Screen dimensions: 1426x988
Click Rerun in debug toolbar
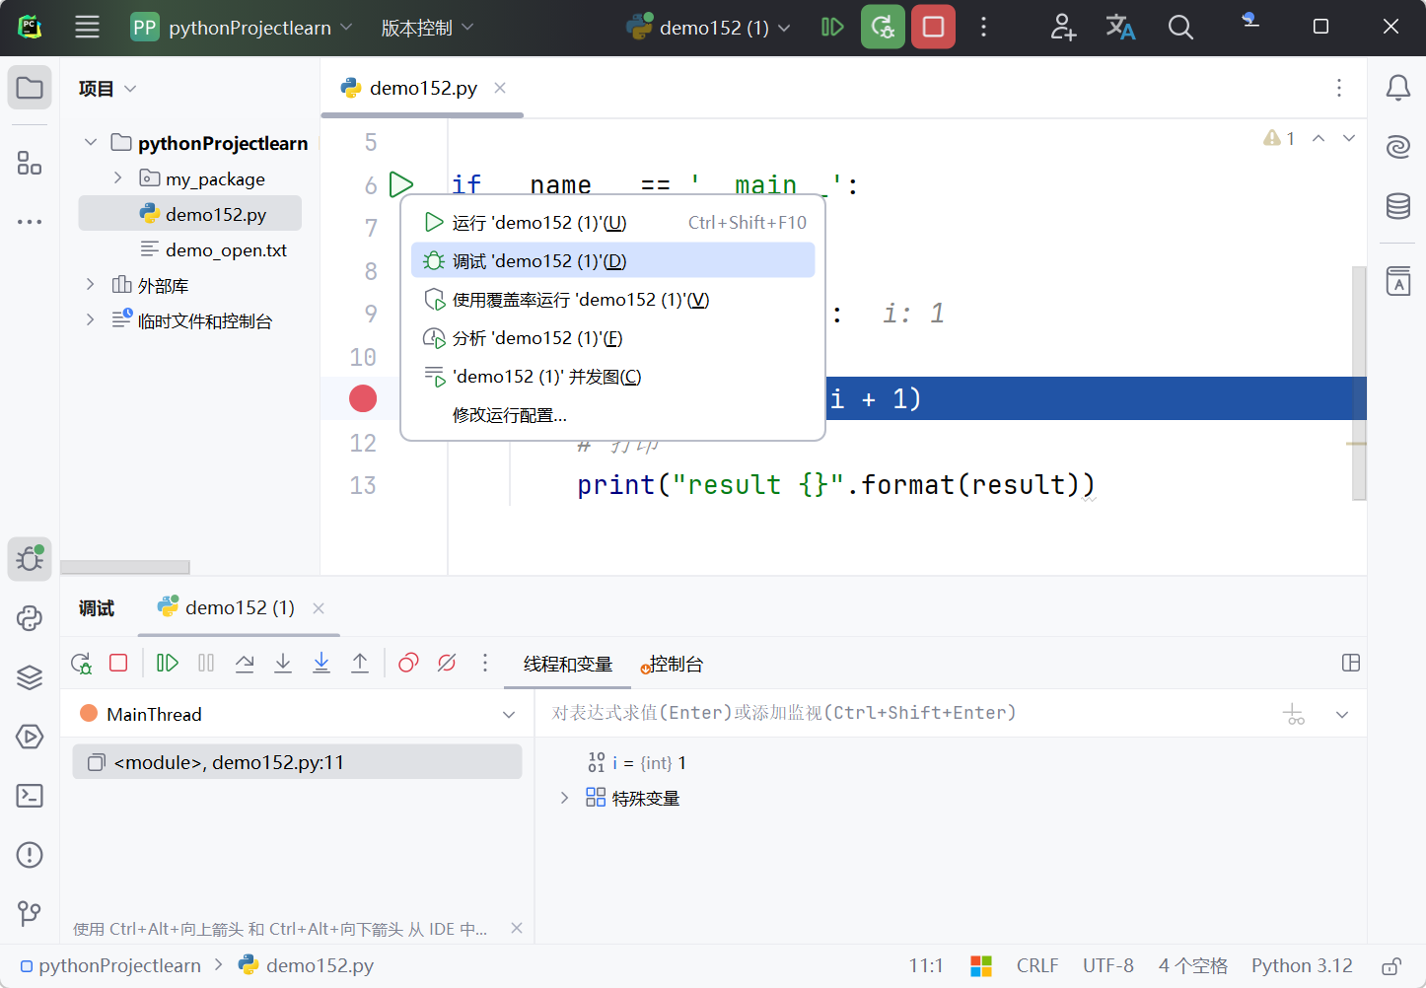(81, 663)
